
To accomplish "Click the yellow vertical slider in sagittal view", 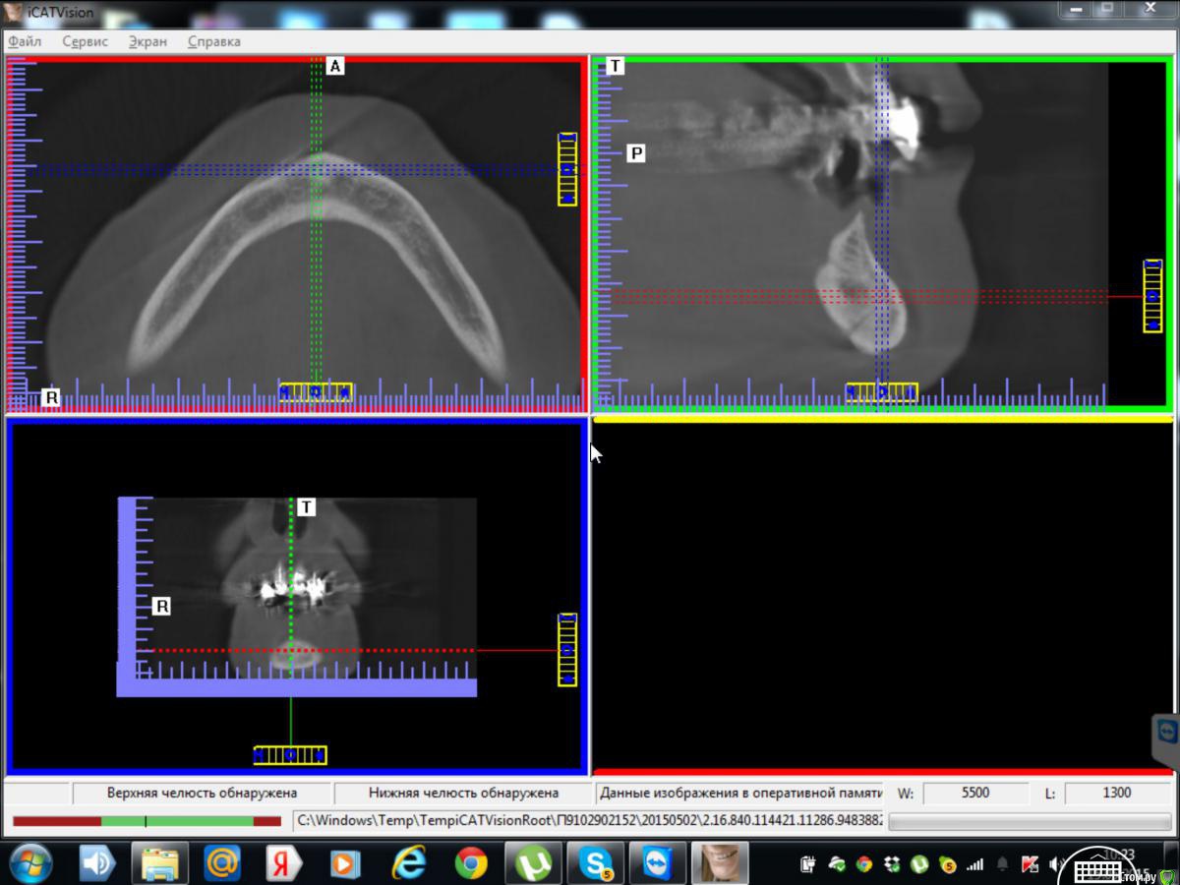I will tap(1152, 295).
